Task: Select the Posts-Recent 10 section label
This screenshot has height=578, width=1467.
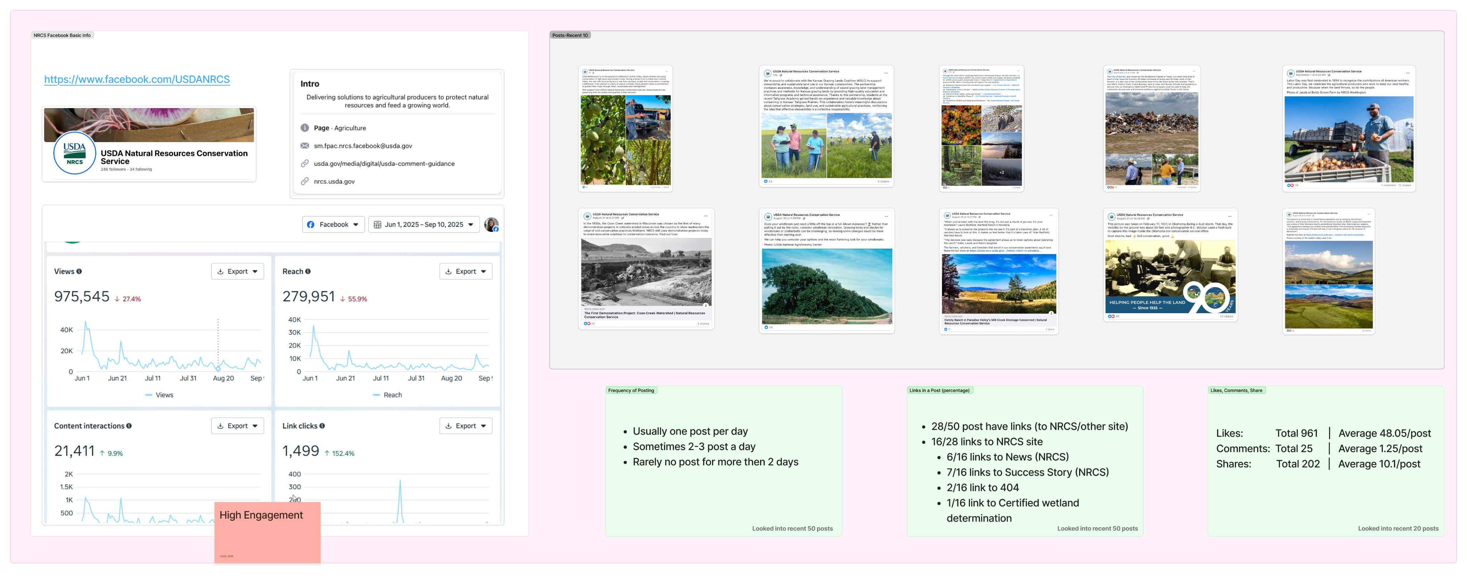Action: click(x=569, y=35)
